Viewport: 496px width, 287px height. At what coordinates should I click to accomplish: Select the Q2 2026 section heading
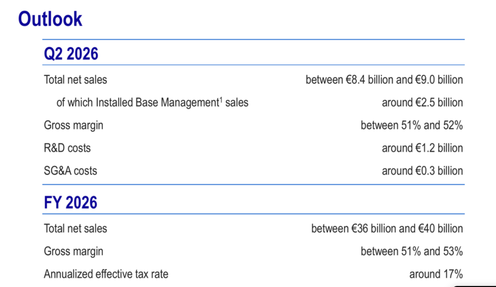point(71,54)
